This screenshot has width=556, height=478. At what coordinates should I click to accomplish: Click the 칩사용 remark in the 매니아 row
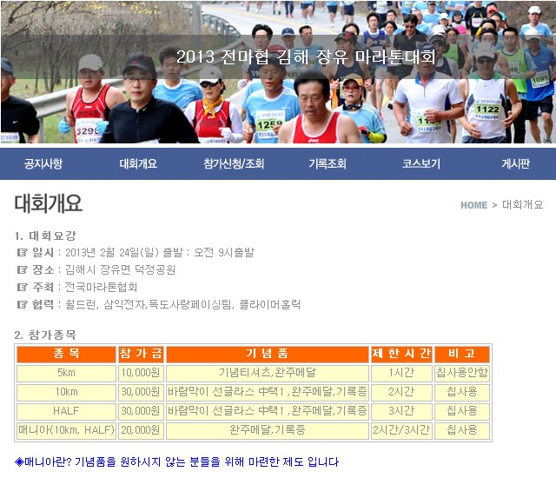pos(462,430)
